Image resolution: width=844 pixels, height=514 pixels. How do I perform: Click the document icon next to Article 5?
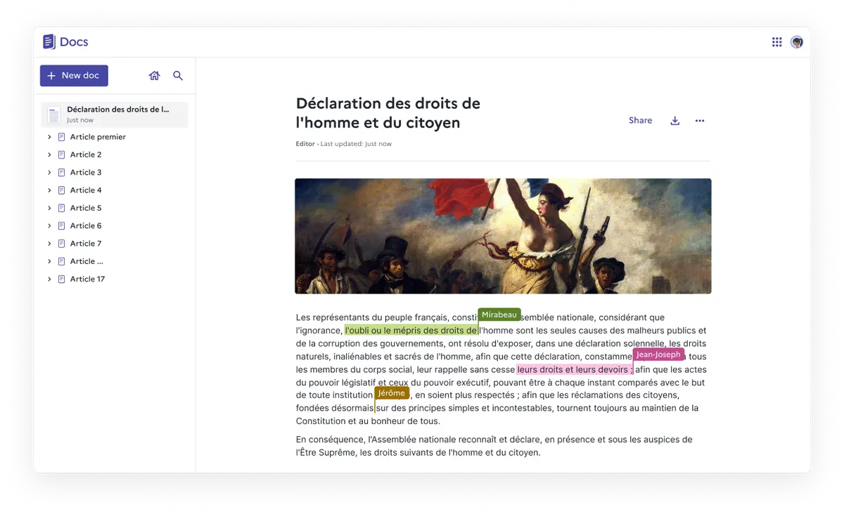click(x=62, y=208)
